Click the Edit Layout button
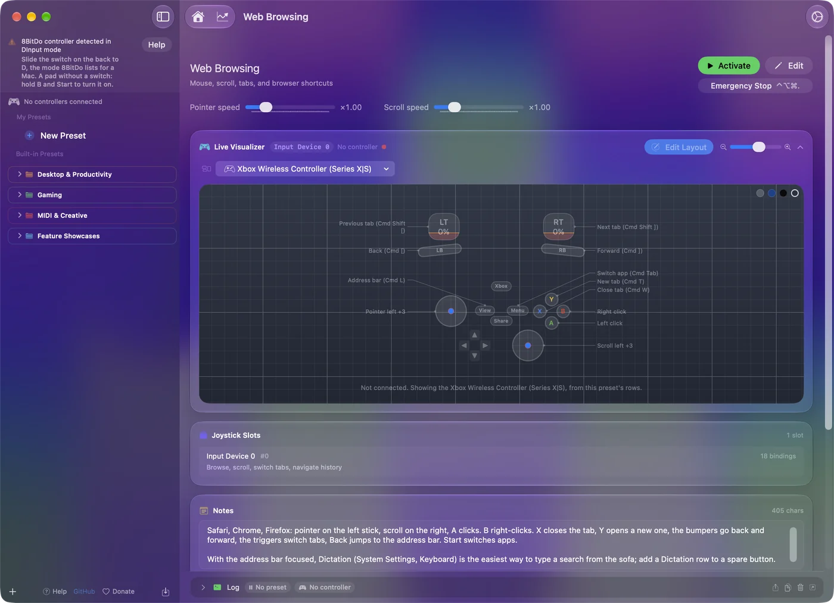Viewport: 834px width, 603px height. [679, 147]
